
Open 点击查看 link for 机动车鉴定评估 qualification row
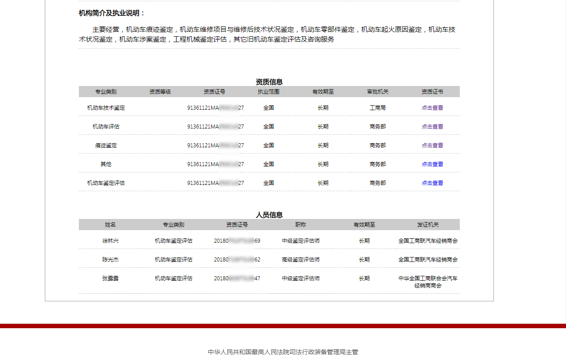tap(432, 183)
